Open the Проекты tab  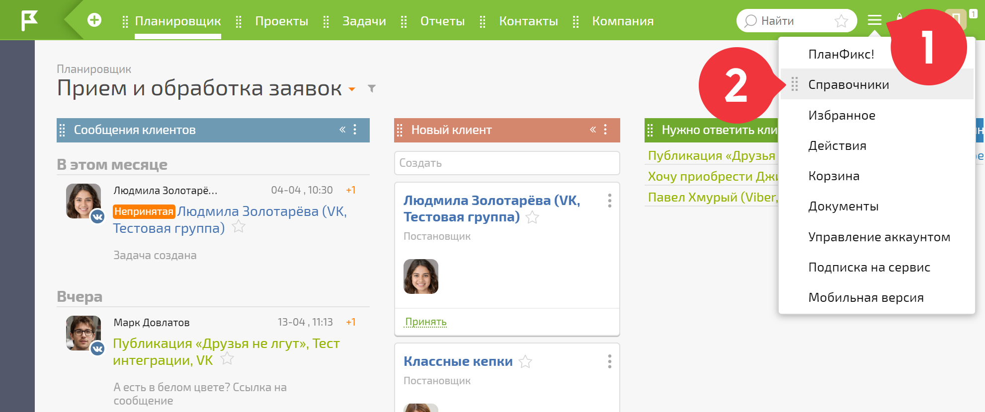(282, 21)
